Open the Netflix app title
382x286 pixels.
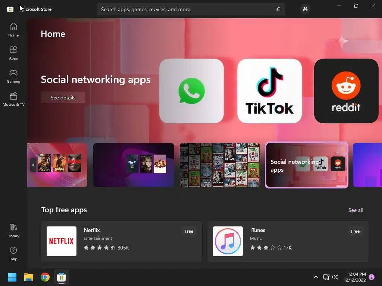click(92, 230)
